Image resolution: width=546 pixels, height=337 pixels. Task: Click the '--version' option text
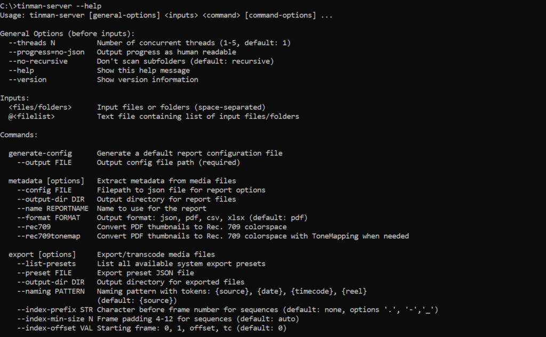27,79
